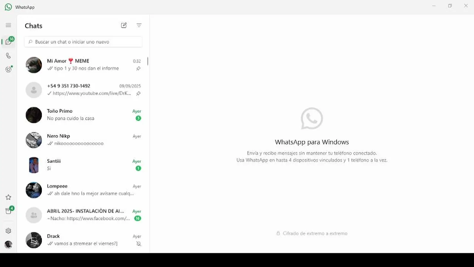The height and width of the screenshot is (267, 474).
Task: Click message 'vamos a stremear el viernes?]'
Action: point(86,244)
